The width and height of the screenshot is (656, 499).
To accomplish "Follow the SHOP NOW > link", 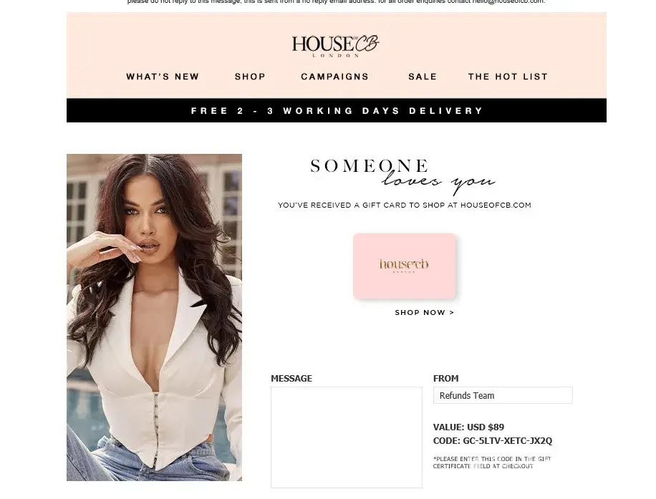I will pos(424,312).
